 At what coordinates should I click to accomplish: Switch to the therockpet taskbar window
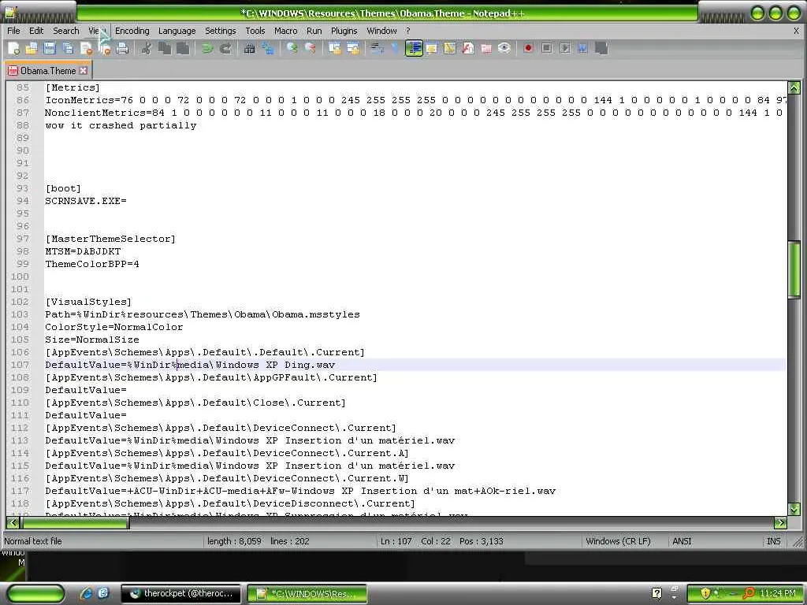[182, 593]
